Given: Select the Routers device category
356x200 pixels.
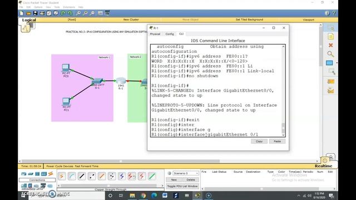Looking at the screenshot, I should pyautogui.click(x=24, y=174).
